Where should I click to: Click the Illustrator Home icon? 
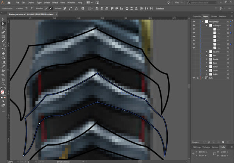pyautogui.click(x=10, y=2)
